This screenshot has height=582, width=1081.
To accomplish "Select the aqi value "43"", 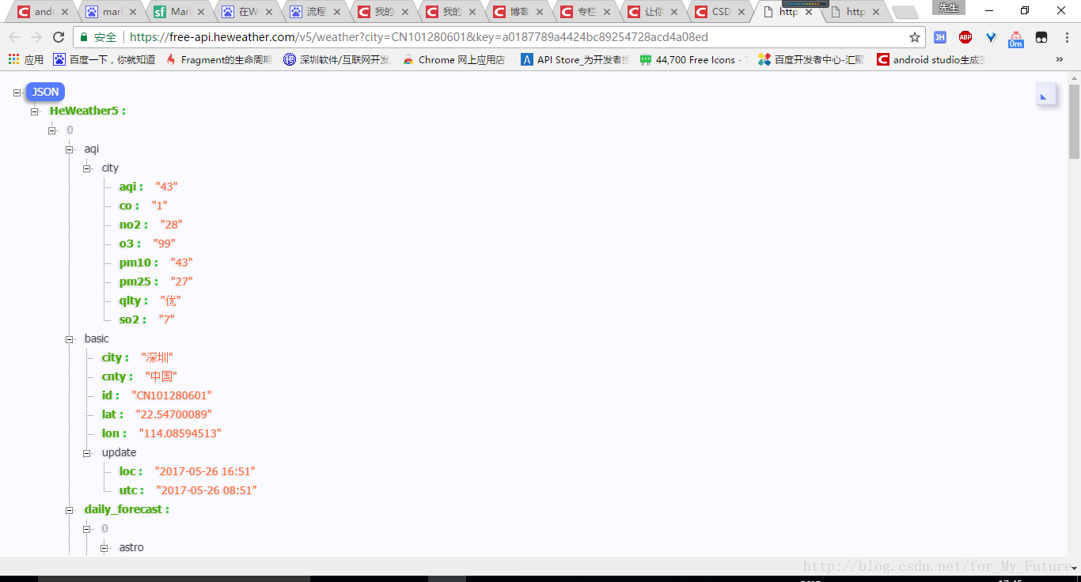I will (x=166, y=187).
